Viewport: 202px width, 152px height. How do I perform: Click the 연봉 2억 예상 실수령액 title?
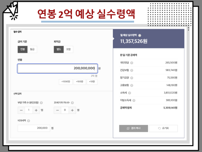coord(86,14)
